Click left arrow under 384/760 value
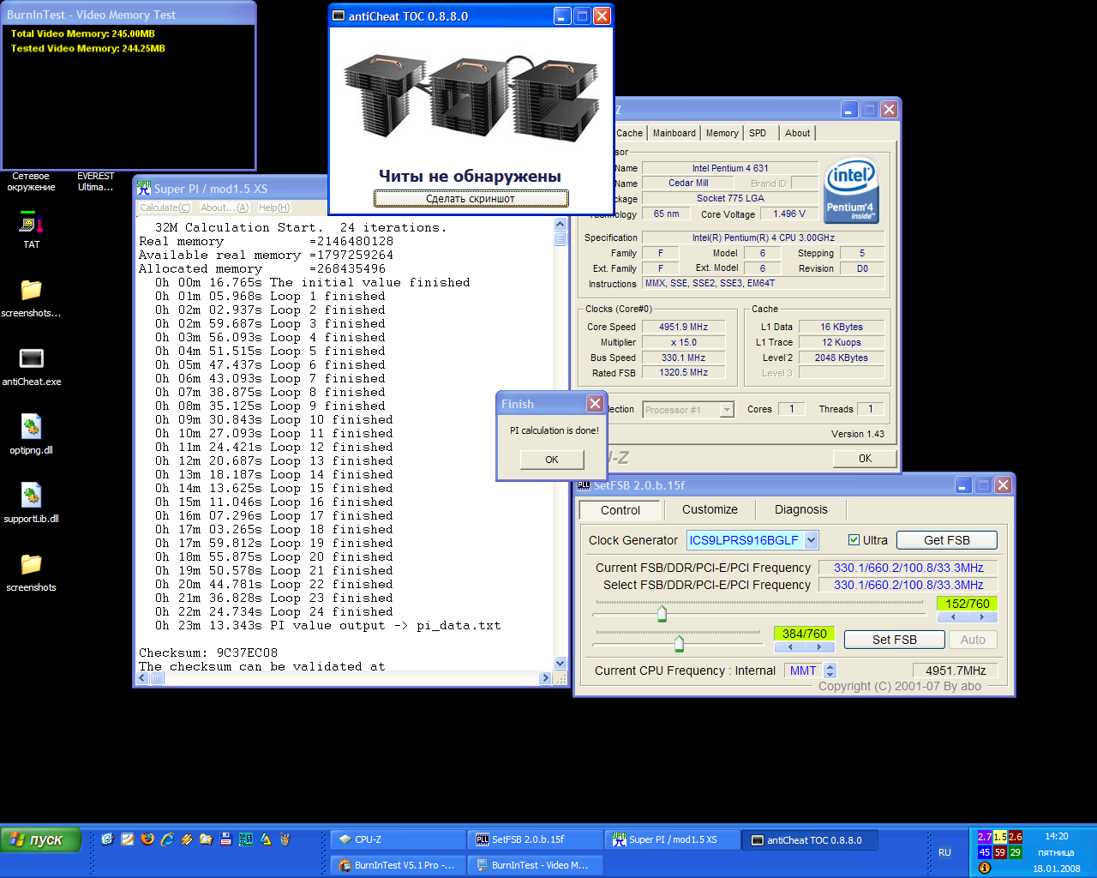Screen dimensions: 1097x878 [789, 646]
